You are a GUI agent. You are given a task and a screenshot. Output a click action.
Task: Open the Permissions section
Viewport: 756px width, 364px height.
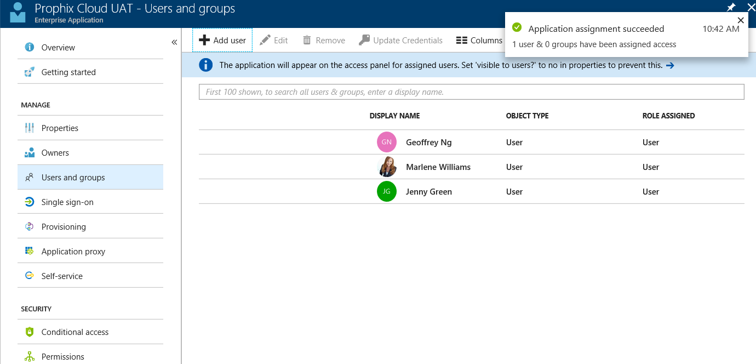pyautogui.click(x=90, y=356)
